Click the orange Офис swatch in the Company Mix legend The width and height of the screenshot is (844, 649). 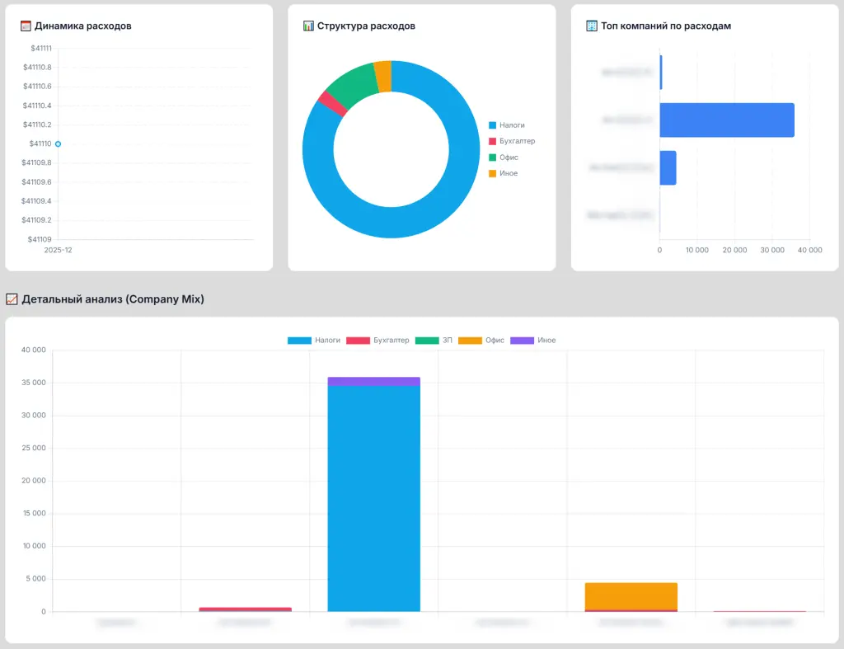point(470,341)
